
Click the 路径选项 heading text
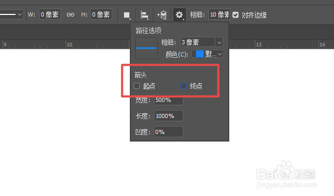(x=149, y=30)
